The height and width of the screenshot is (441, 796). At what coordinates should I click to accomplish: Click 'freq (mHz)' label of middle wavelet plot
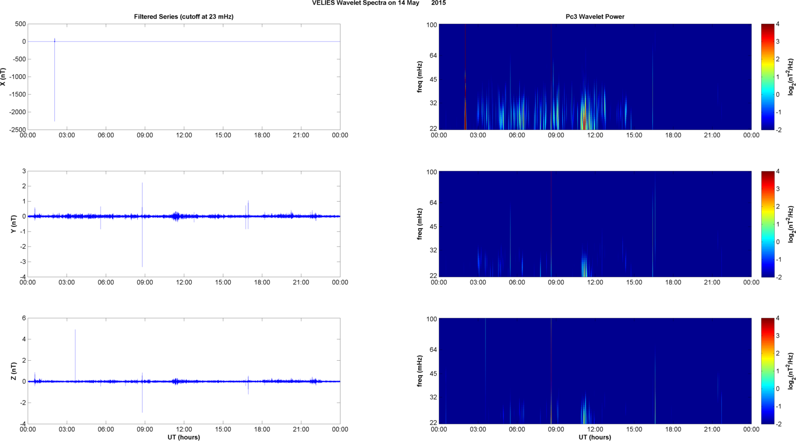click(420, 224)
